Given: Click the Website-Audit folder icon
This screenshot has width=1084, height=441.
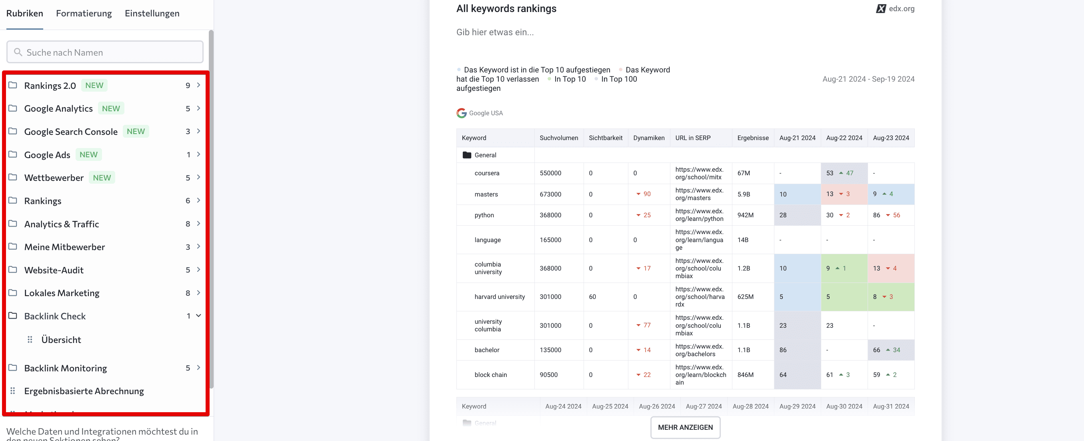Looking at the screenshot, I should pyautogui.click(x=13, y=270).
